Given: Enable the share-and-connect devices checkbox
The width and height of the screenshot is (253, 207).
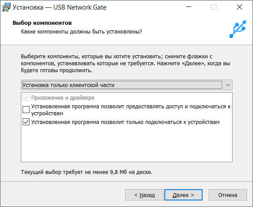Looking at the screenshot, I should (26, 110).
